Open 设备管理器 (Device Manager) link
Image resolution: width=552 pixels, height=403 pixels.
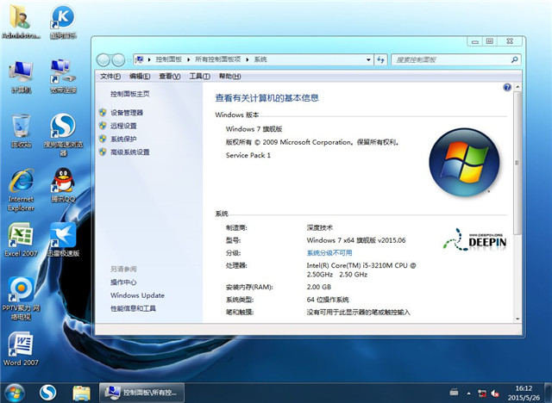tap(127, 113)
